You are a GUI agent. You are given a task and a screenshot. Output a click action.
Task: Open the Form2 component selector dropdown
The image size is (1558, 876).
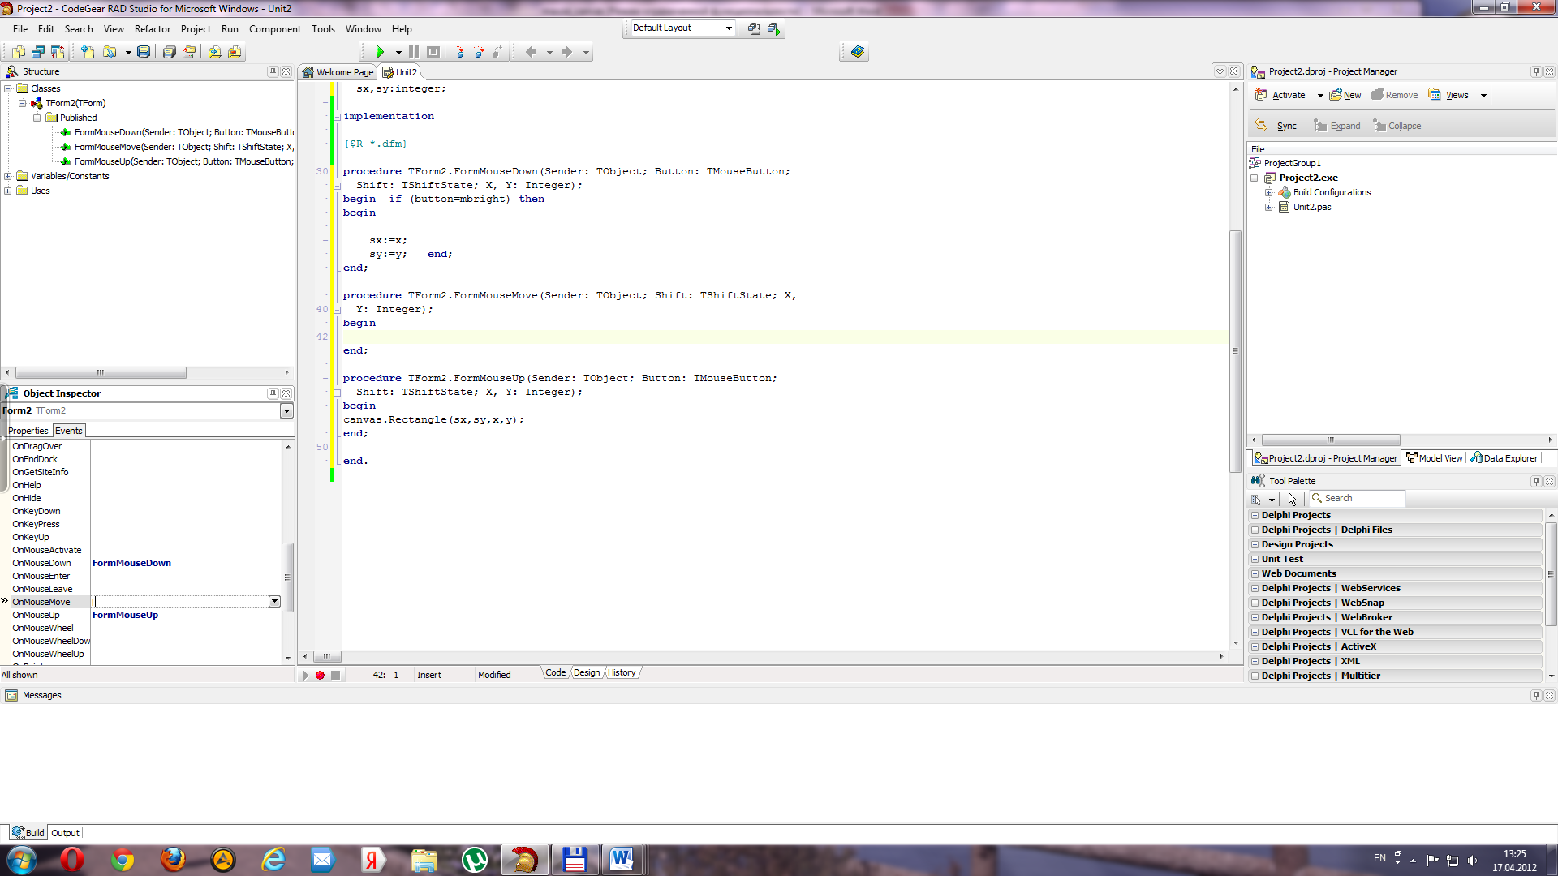[286, 411]
